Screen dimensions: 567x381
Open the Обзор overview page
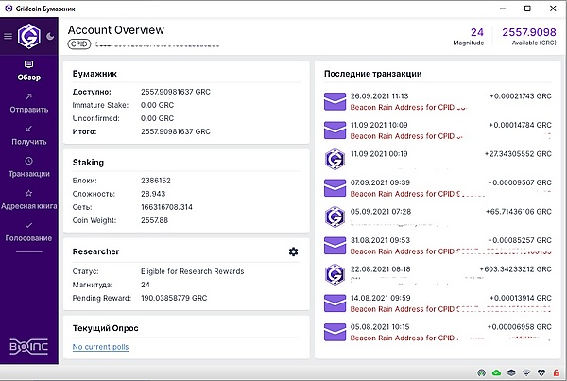(x=29, y=71)
